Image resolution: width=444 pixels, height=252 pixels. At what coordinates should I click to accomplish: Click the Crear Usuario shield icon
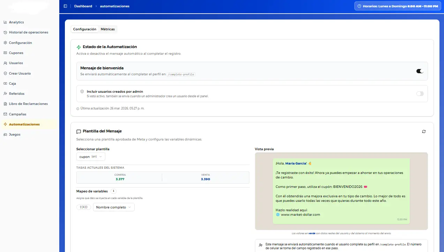(5, 74)
